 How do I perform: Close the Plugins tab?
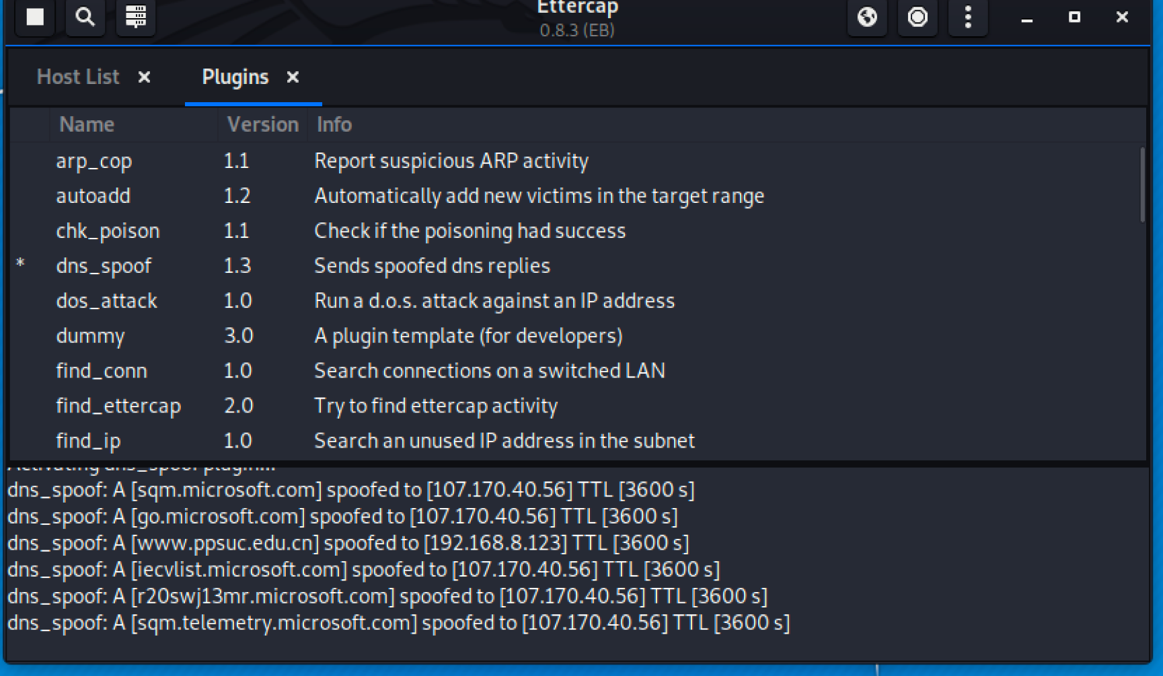293,77
